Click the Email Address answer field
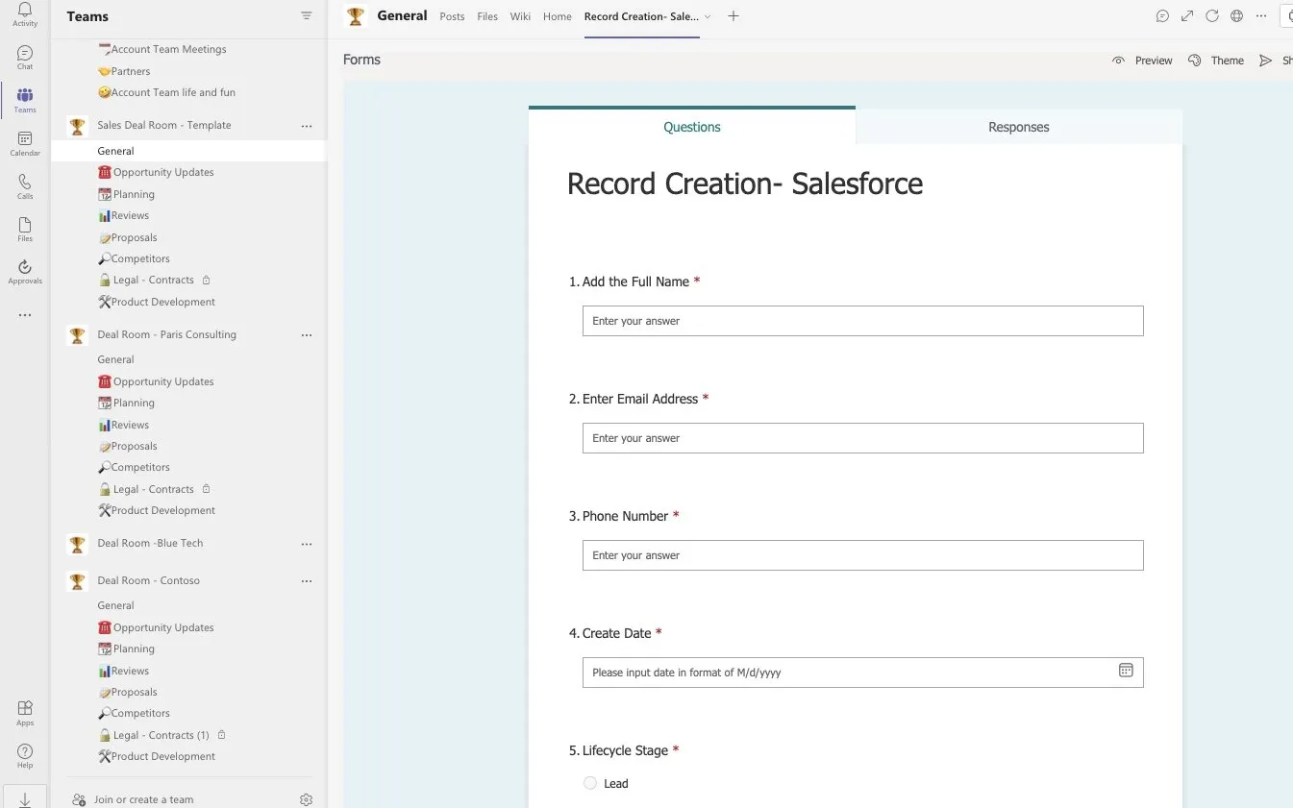This screenshot has width=1293, height=808. (863, 438)
